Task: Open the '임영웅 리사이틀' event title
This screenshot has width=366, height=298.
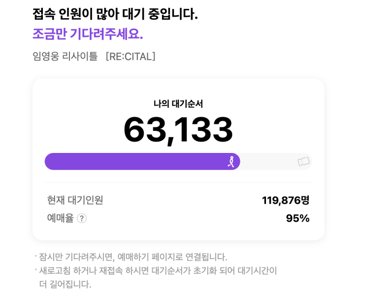Action: click(x=65, y=57)
